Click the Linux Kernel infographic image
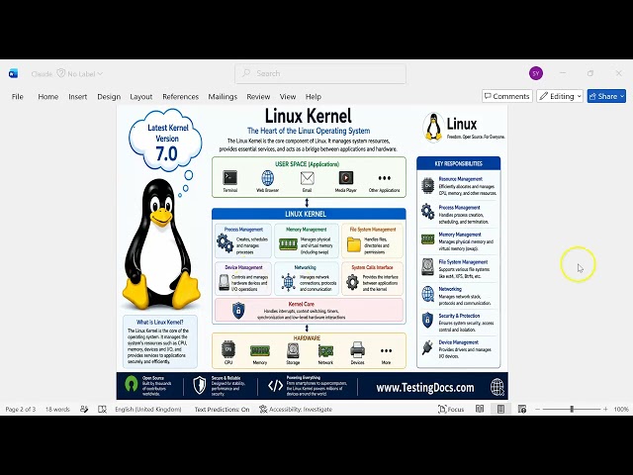The height and width of the screenshot is (475, 633). tap(313, 253)
